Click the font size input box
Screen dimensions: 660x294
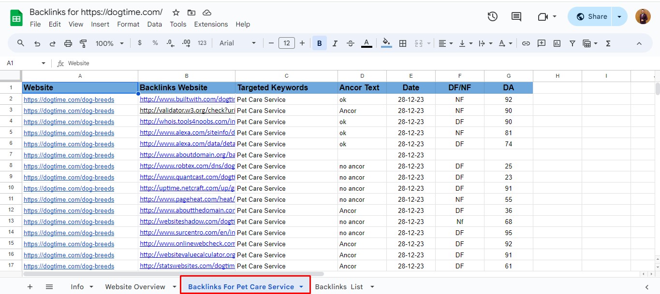(x=287, y=43)
